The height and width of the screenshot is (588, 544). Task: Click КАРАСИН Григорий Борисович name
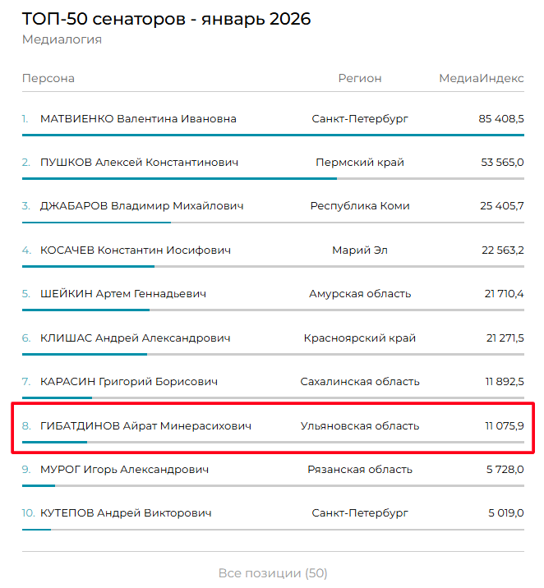pos(129,382)
